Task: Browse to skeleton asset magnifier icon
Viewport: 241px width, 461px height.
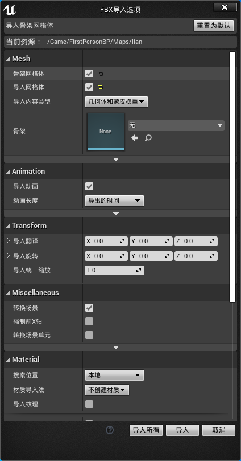Action: [x=148, y=138]
